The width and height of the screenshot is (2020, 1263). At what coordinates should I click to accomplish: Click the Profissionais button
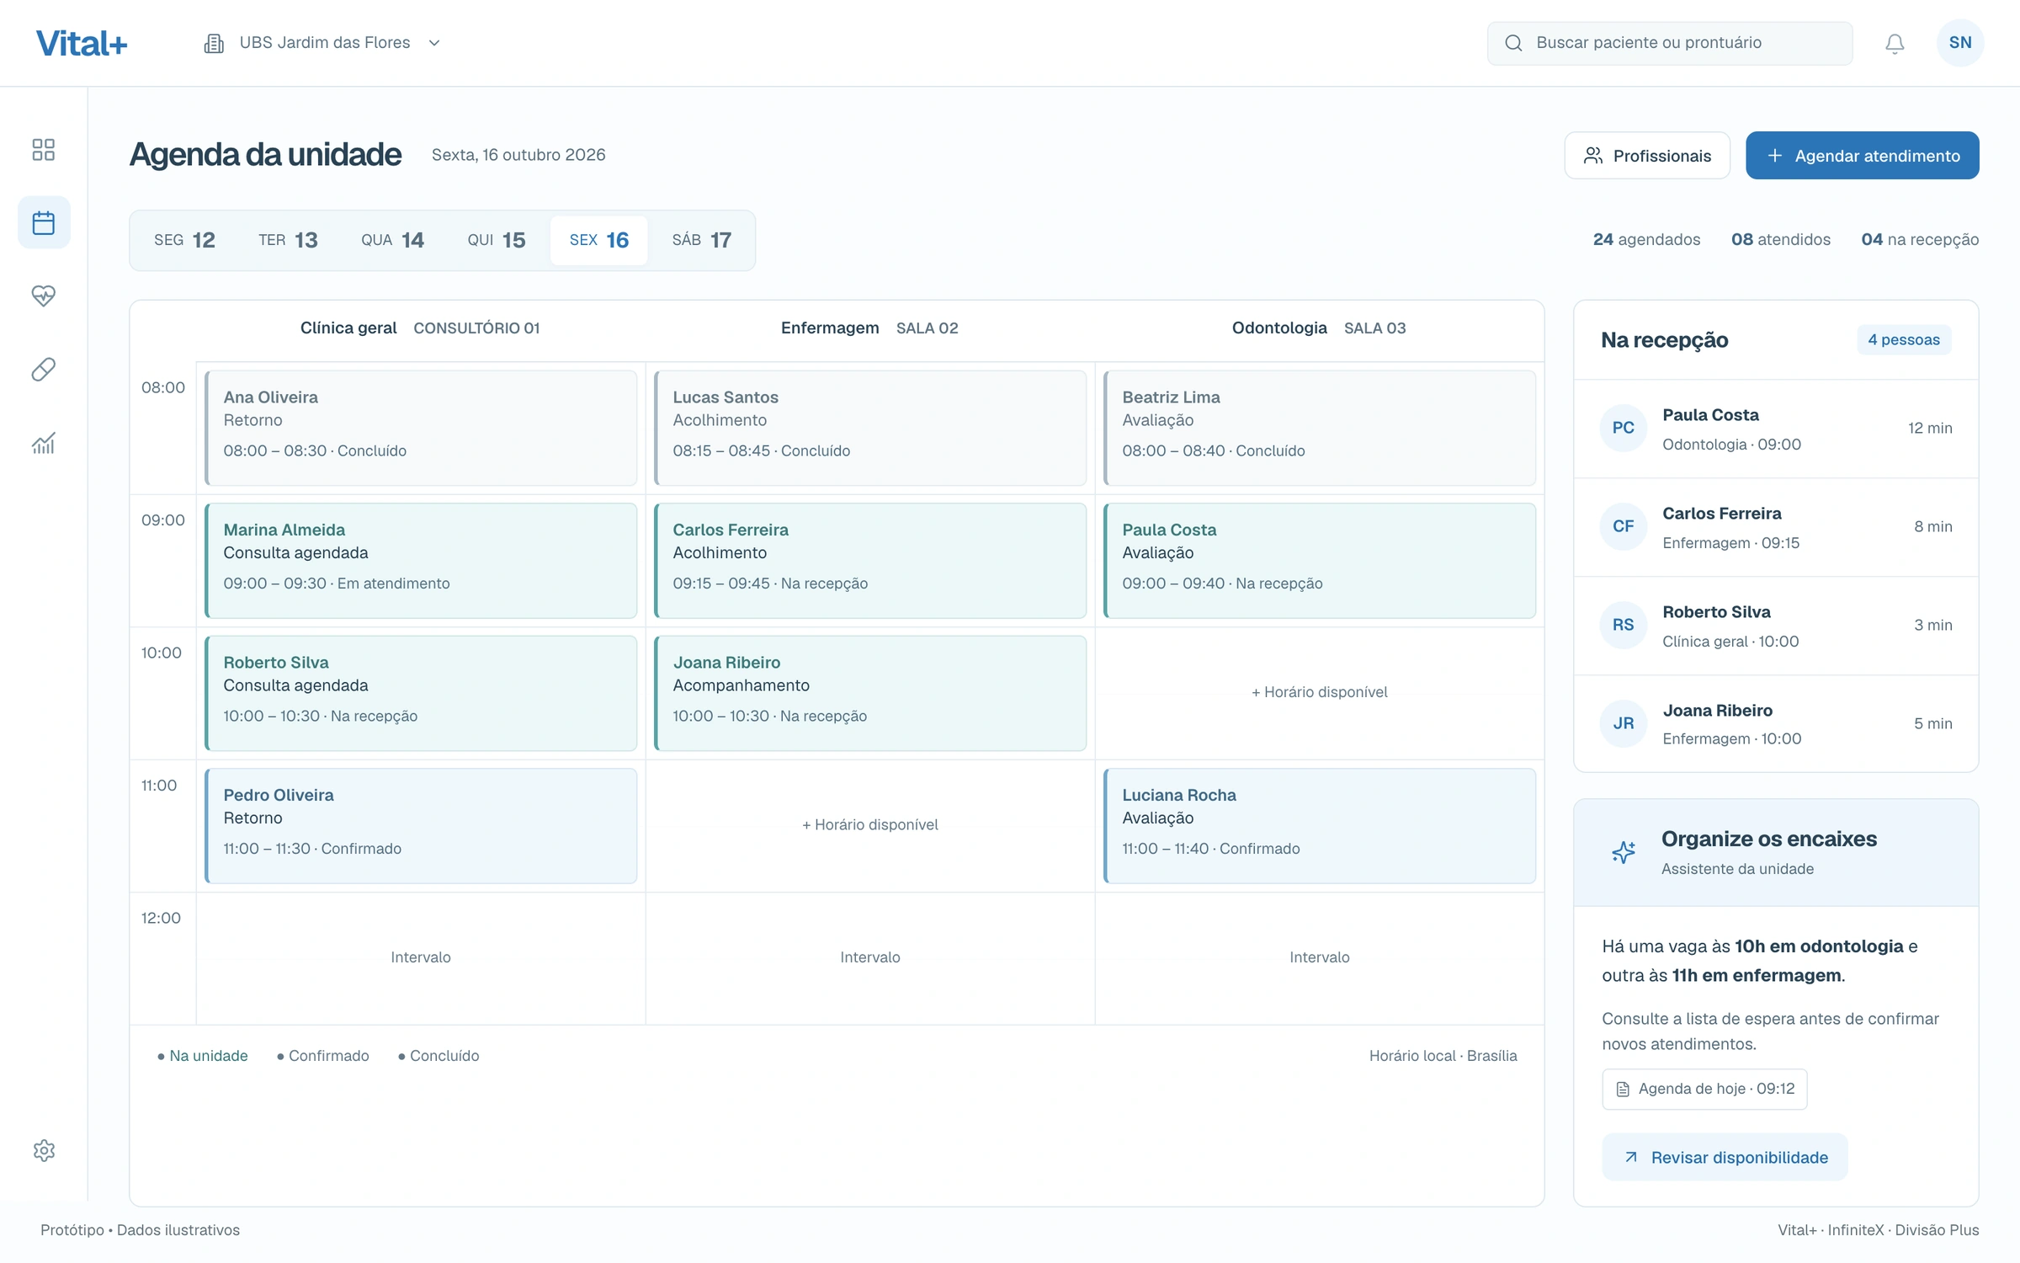(1647, 156)
